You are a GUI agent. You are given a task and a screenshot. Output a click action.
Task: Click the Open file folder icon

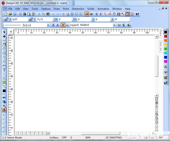(x=10, y=14)
